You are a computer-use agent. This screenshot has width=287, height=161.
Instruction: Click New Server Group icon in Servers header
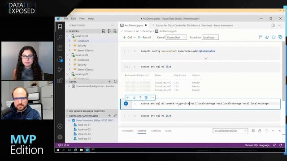pos(109,31)
